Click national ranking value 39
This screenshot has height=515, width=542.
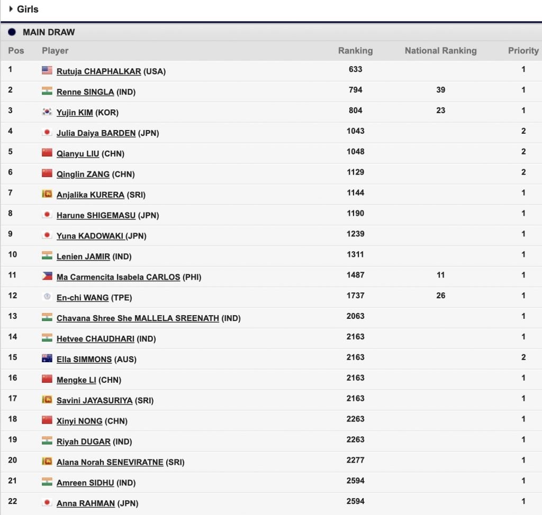pyautogui.click(x=441, y=90)
